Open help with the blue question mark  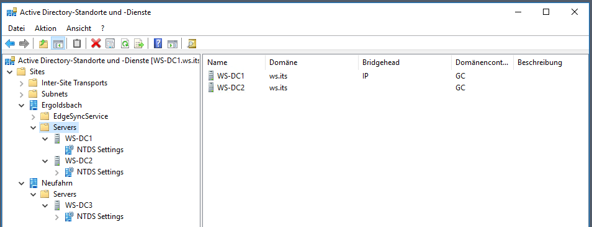coord(158,44)
